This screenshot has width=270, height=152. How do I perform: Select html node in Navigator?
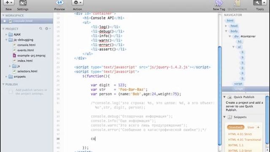[230, 21]
